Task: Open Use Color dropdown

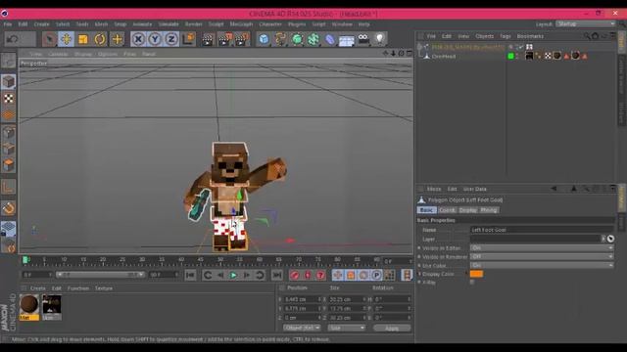Action: point(542,265)
